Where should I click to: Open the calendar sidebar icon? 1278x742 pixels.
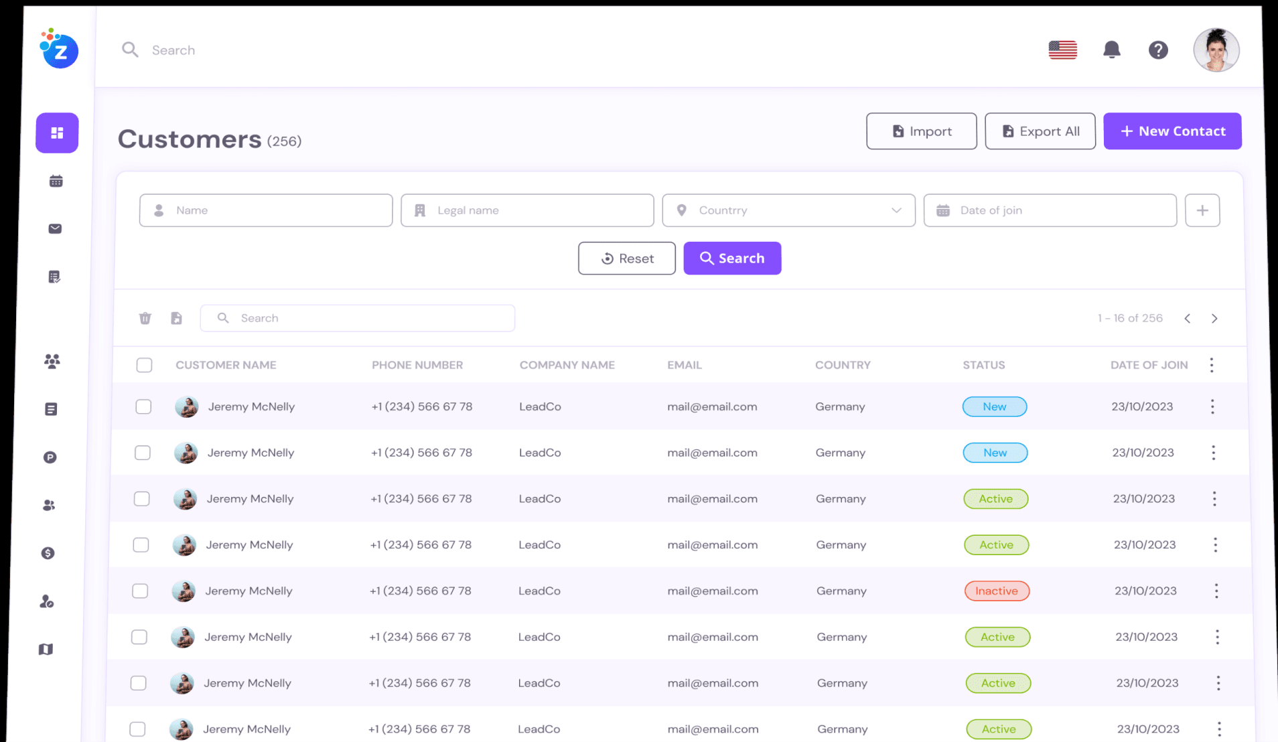click(x=56, y=181)
